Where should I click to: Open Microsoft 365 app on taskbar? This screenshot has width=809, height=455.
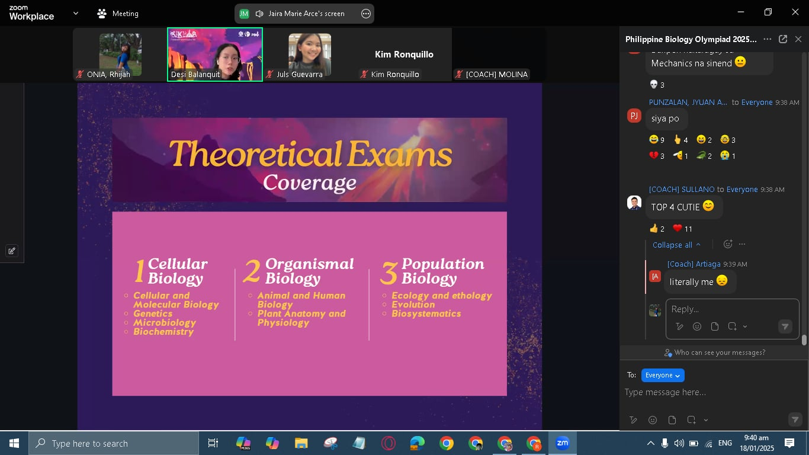243,443
